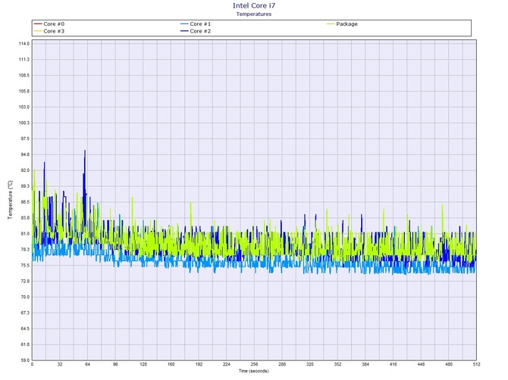Click the Temperature (°C) axis label
Screen dimensions: 508x380
[11, 200]
